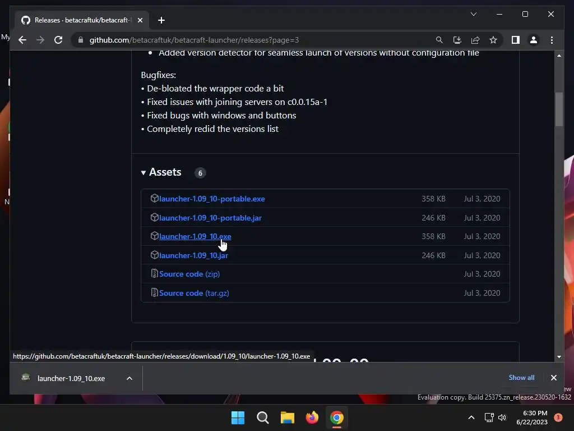The height and width of the screenshot is (431, 574).
Task: Open a new browser tab
Action: [x=161, y=20]
